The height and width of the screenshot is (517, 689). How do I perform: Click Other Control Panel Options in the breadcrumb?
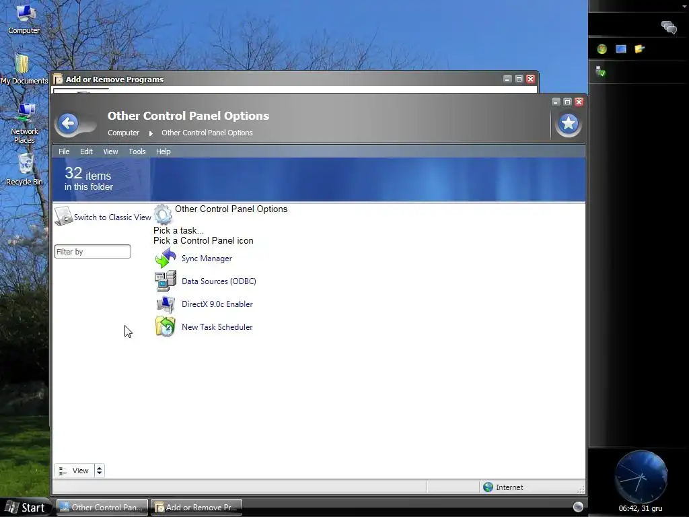[x=207, y=133]
